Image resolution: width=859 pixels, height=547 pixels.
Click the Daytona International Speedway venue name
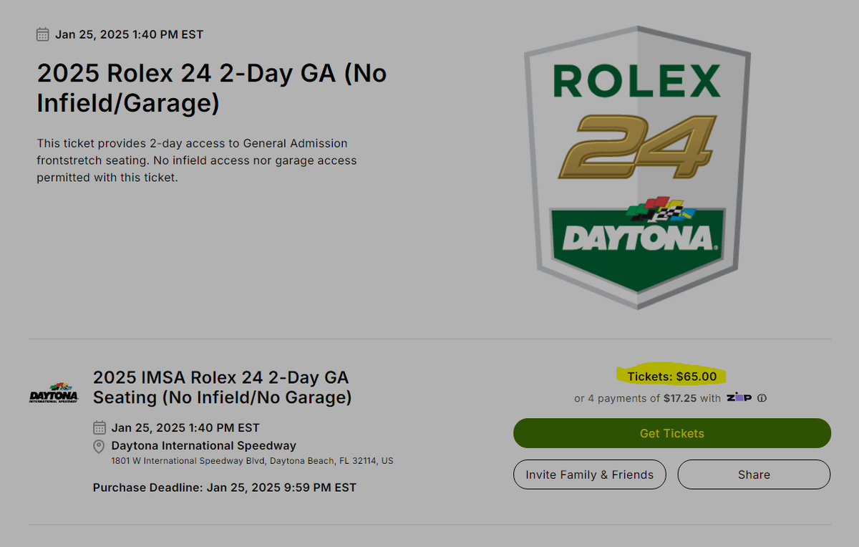pos(203,445)
